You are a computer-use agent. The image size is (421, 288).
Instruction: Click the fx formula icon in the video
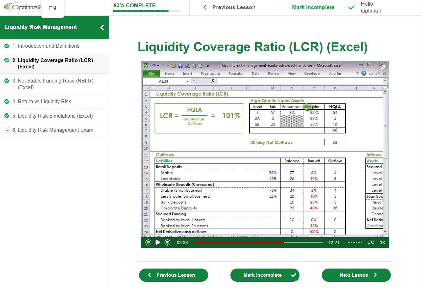213,81
